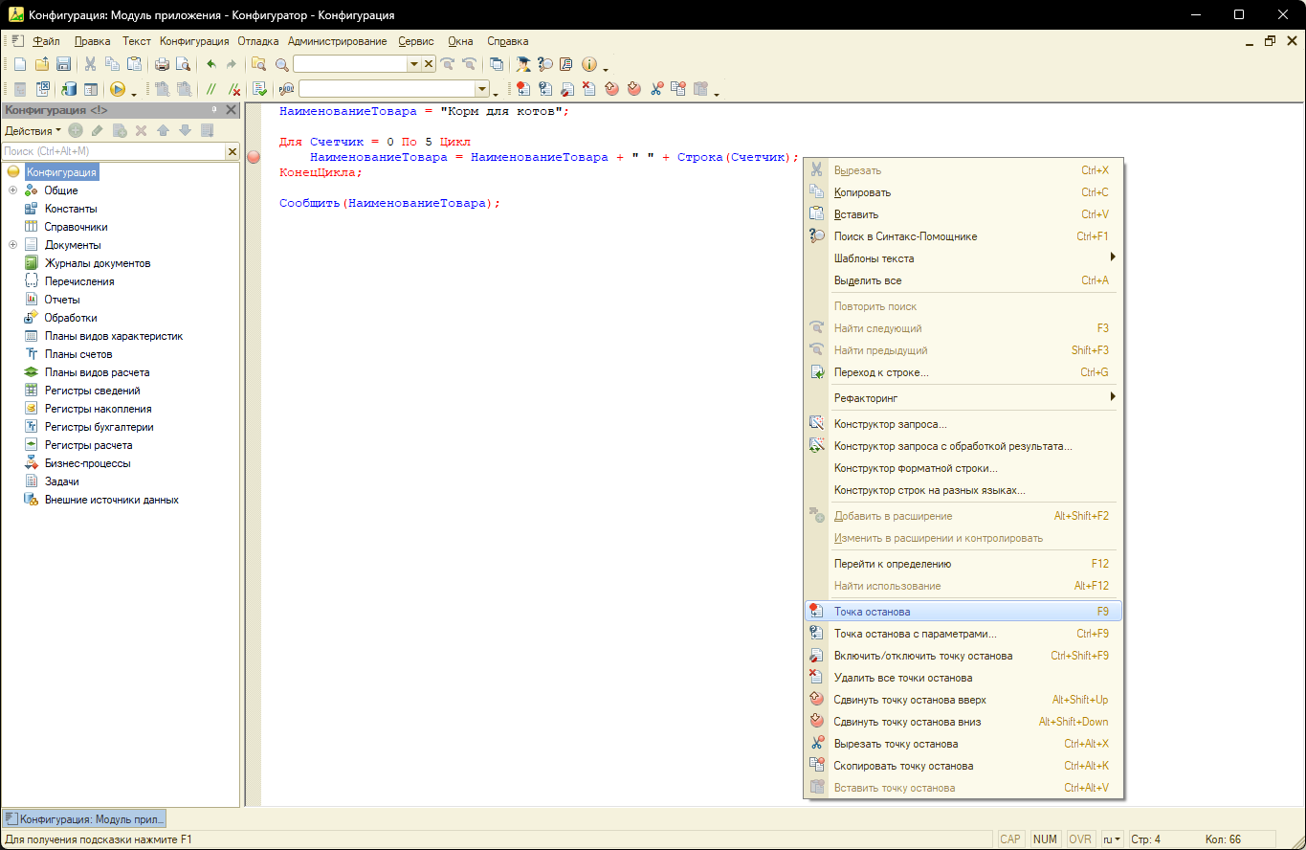Choose Выделить все in context menu
This screenshot has height=850, width=1306.
963,280
